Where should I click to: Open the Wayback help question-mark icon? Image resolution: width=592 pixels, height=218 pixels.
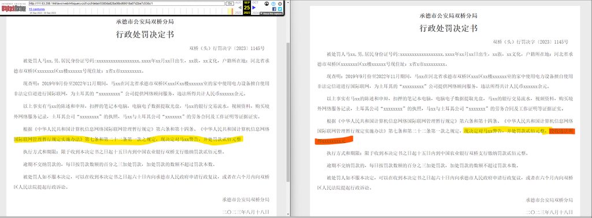(273, 3)
